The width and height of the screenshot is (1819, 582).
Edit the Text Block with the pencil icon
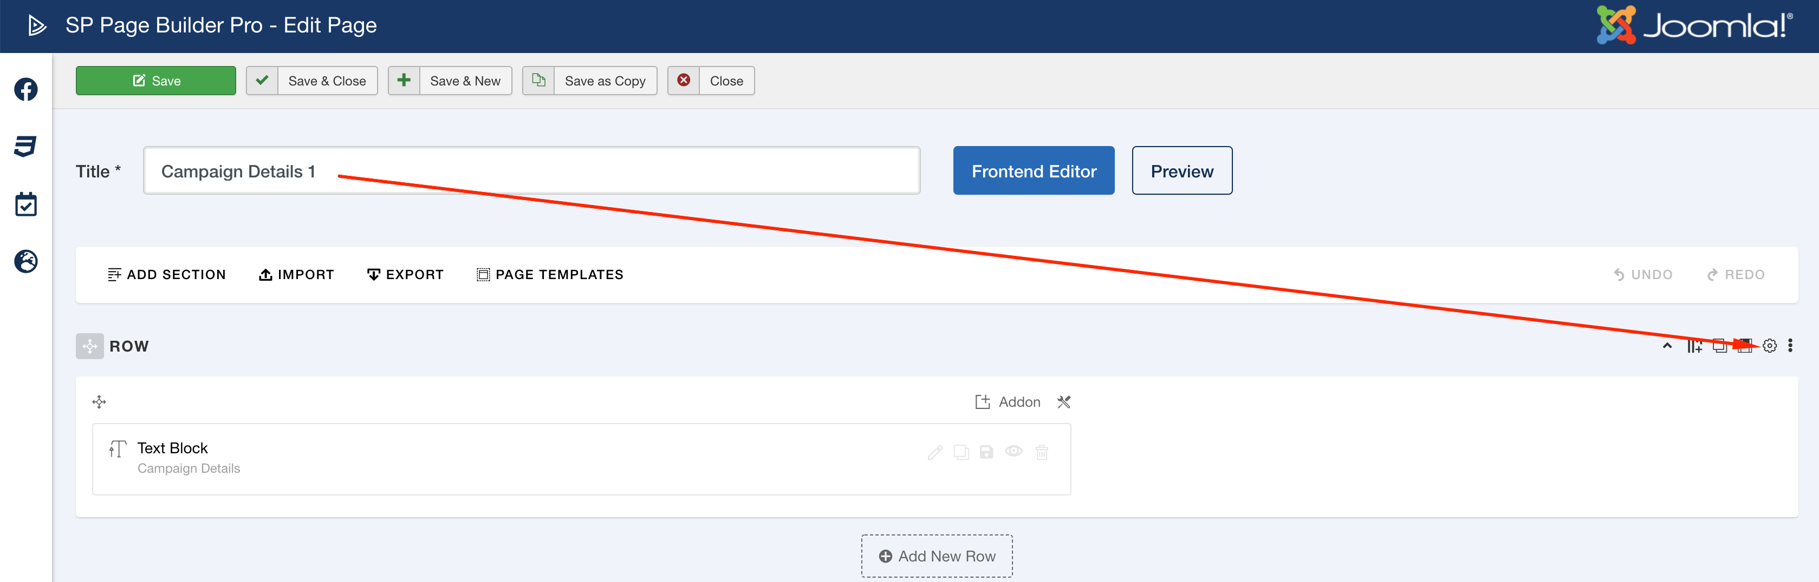click(935, 452)
